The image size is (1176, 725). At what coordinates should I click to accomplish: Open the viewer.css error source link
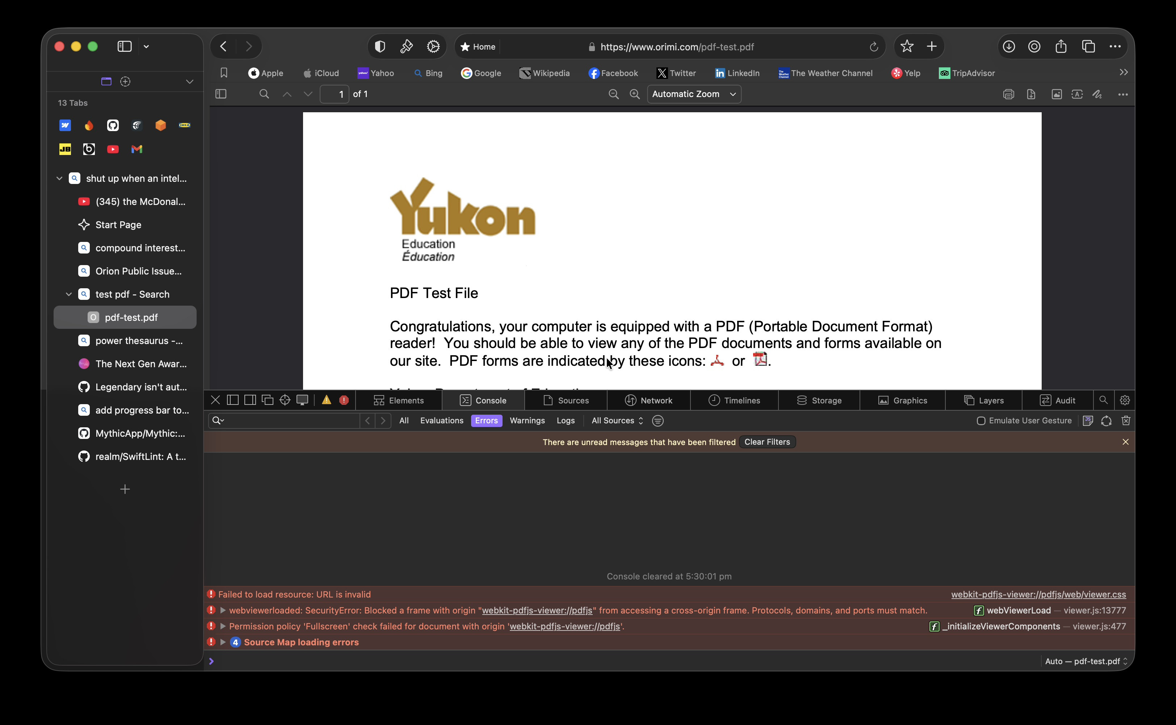[x=1038, y=595]
